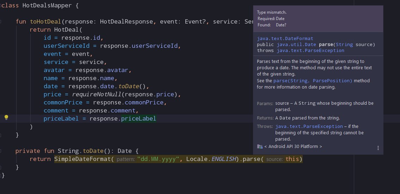The width and height of the screenshot is (400, 194).
Task: Open java.text.ParseException link in throws clause
Action: (x=310, y=50)
